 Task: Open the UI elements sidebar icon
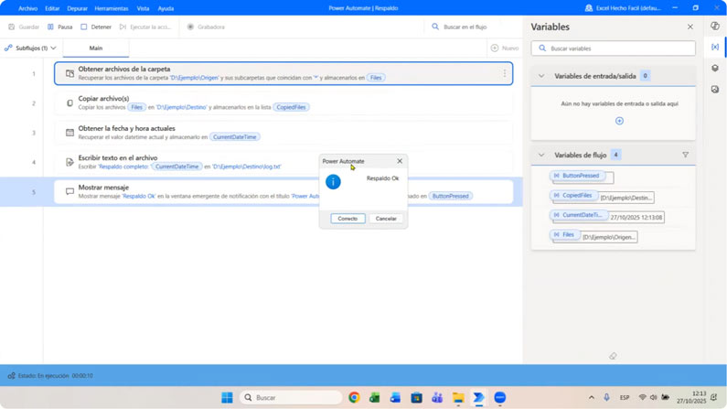coord(715,68)
